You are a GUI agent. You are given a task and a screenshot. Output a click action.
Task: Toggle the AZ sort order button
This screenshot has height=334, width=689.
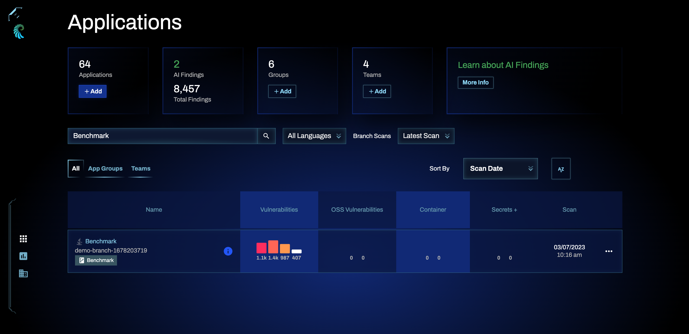tap(561, 169)
